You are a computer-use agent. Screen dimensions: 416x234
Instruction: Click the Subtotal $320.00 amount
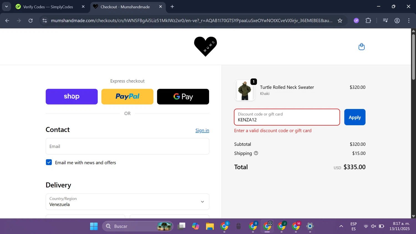(x=357, y=144)
